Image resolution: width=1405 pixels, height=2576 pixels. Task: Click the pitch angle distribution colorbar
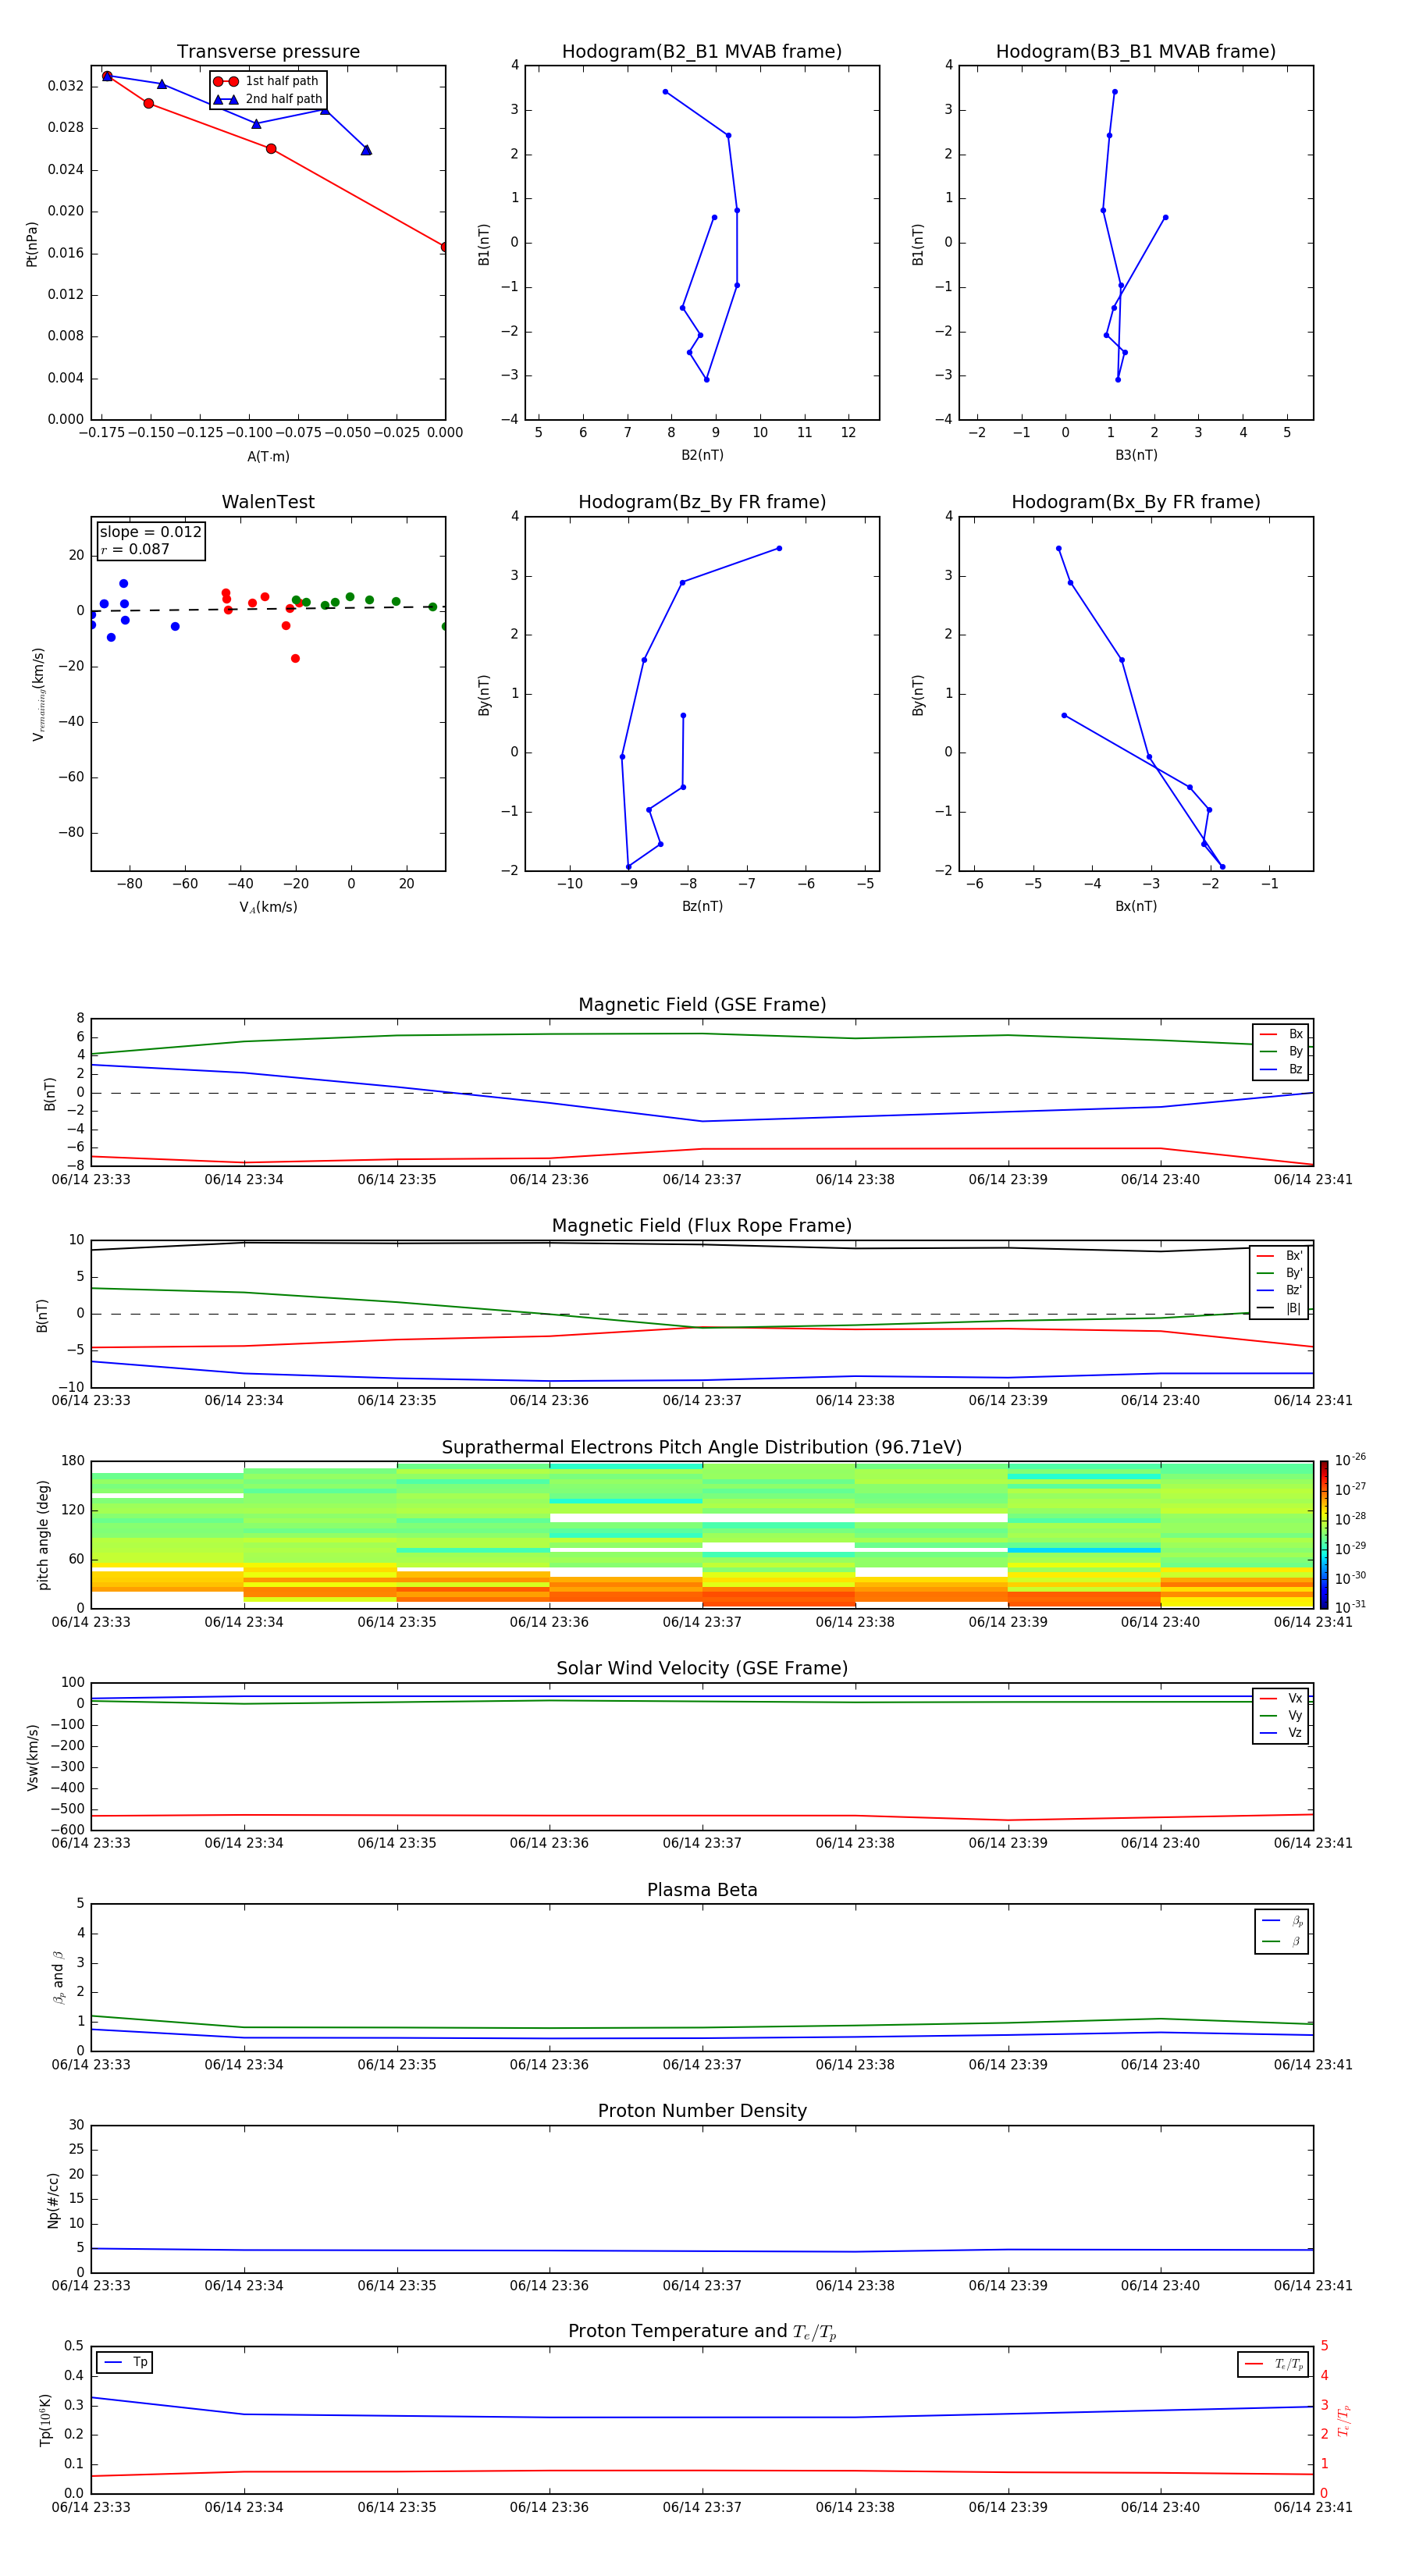pyautogui.click(x=1324, y=1534)
